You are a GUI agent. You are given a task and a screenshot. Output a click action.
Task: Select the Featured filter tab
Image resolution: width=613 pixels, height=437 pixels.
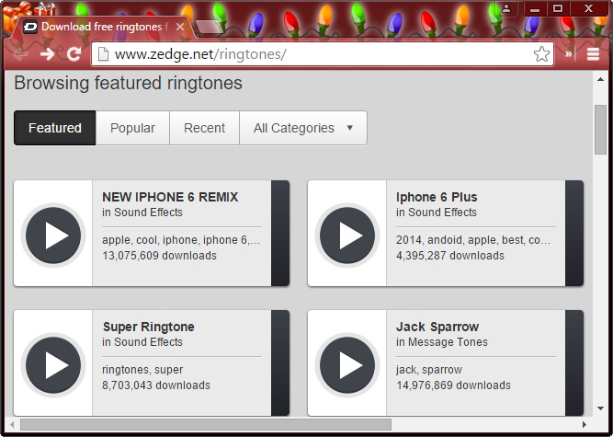click(55, 128)
